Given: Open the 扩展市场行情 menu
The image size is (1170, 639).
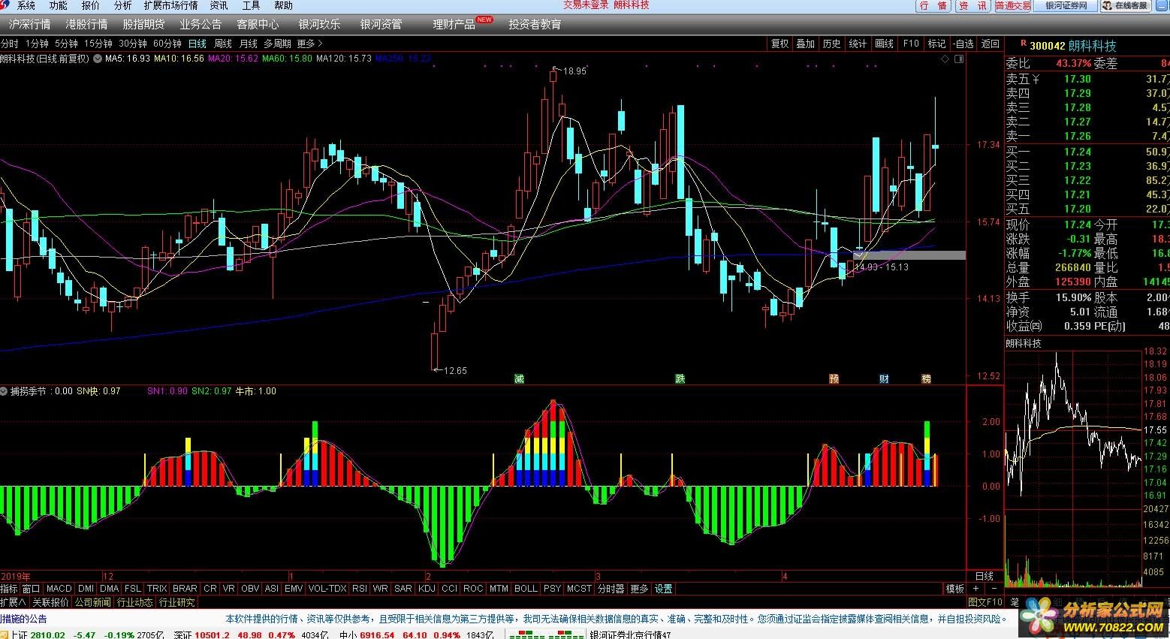Looking at the screenshot, I should (171, 5).
